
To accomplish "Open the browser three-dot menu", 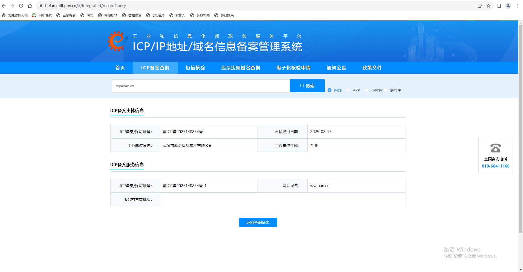I will click(x=517, y=6).
